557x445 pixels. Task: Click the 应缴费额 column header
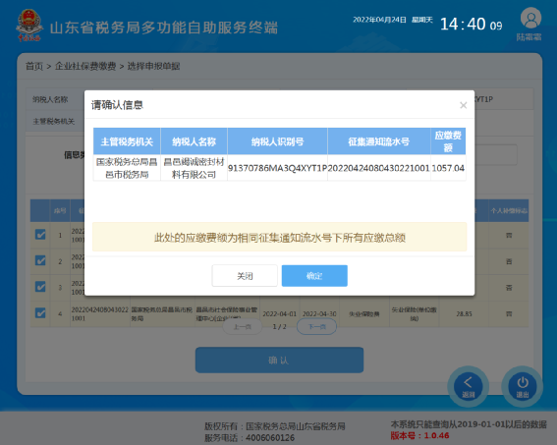[448, 141]
